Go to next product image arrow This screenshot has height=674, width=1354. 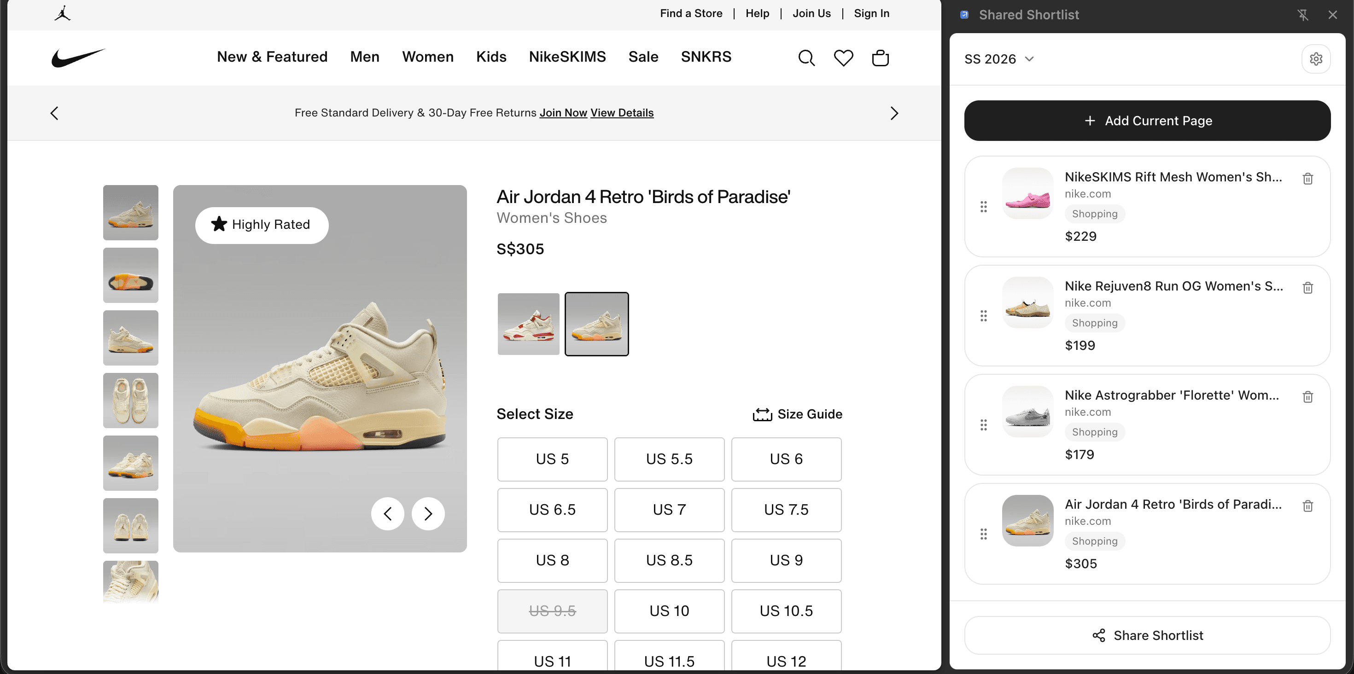(x=428, y=513)
